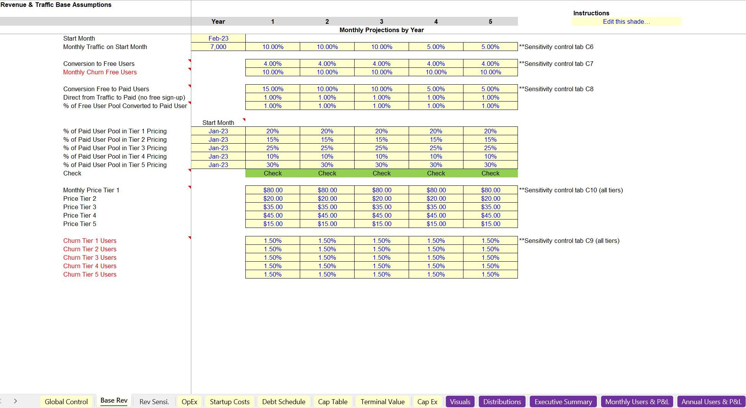746x408 pixels.
Task: View the Cap Table sheet
Action: pyautogui.click(x=332, y=401)
